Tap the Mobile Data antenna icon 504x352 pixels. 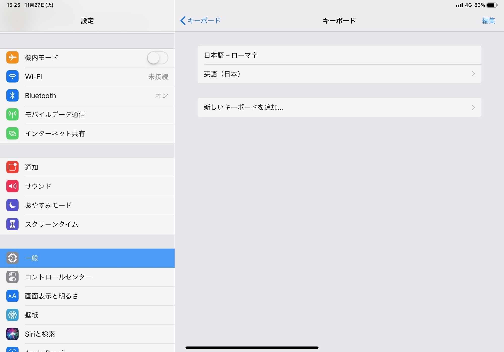point(12,114)
